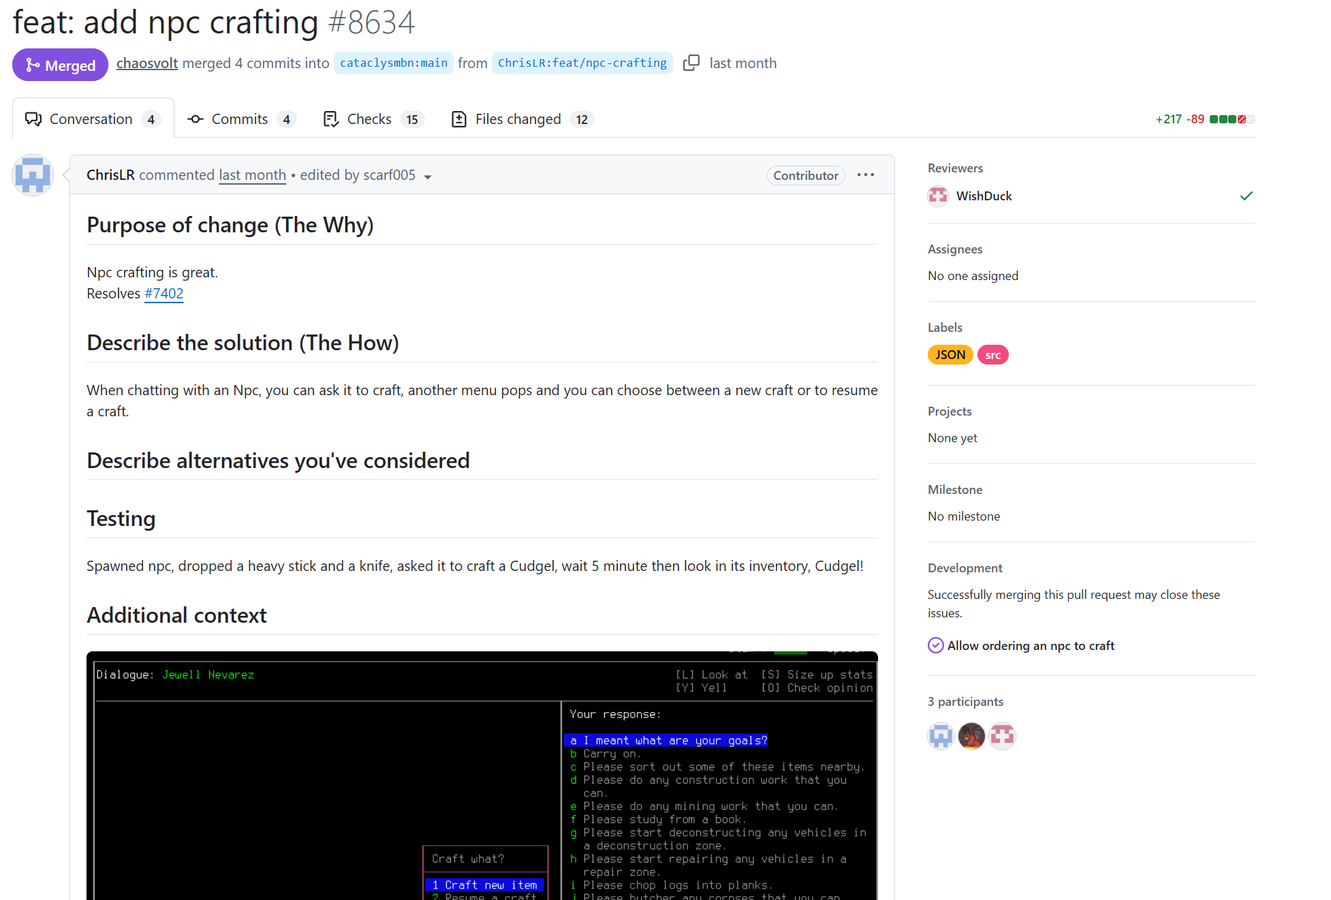This screenshot has width=1331, height=900.
Task: Follow the #7402 issue link
Action: pos(164,293)
